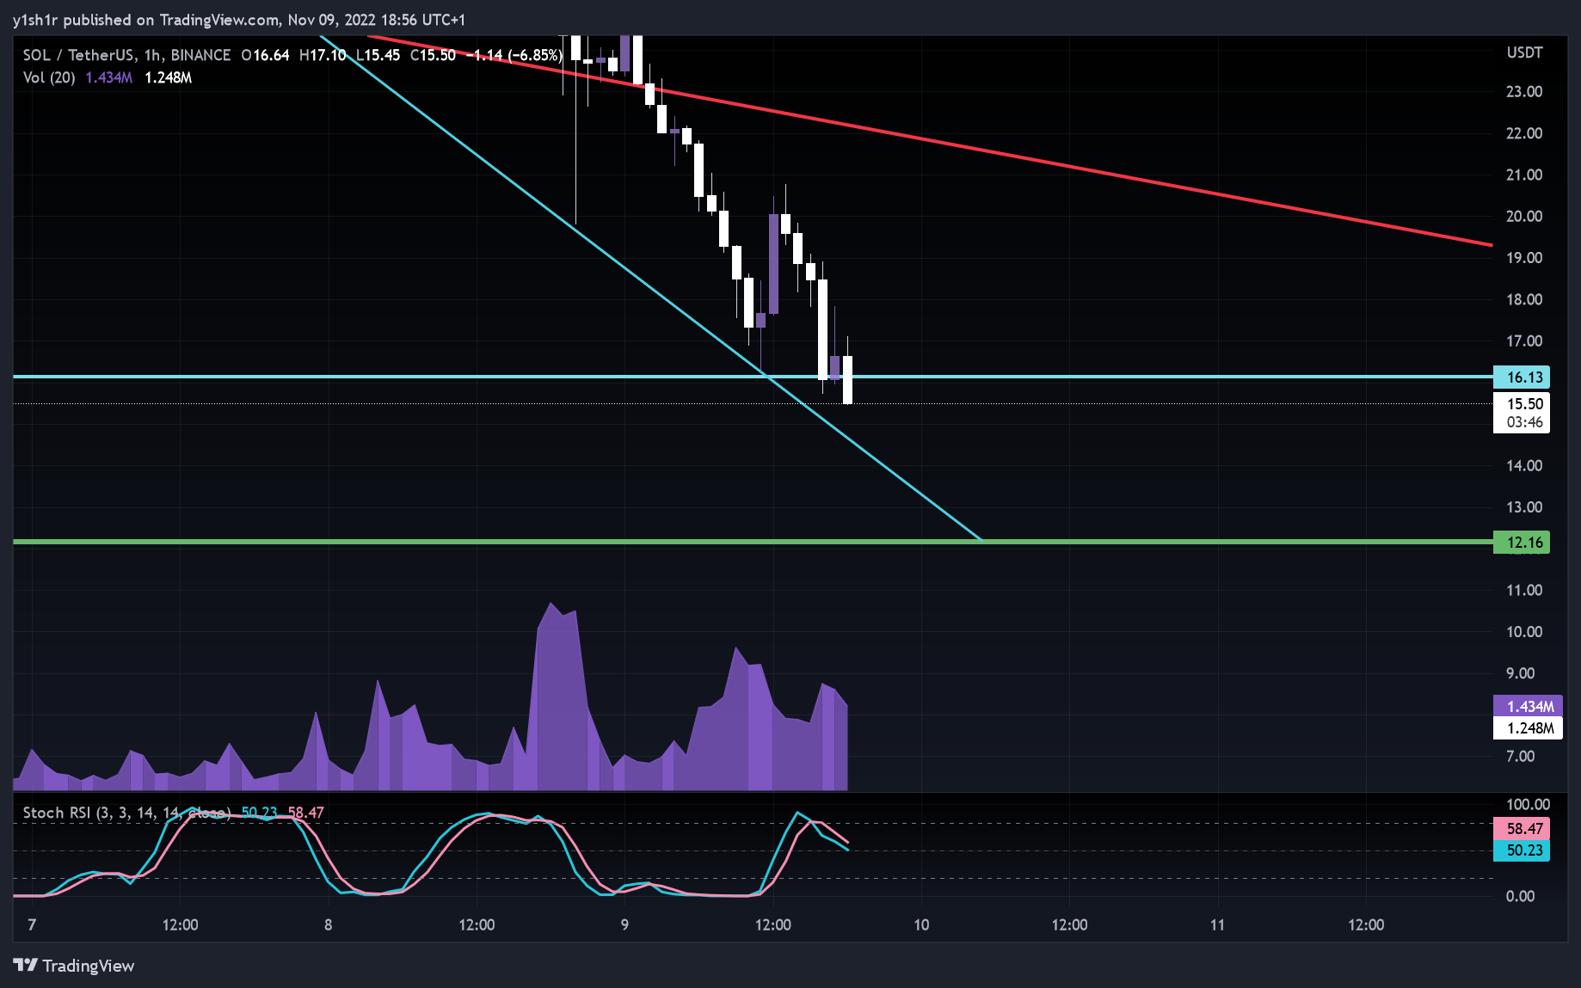
Task: Click the white 1.248M volume value in legend
Action: (x=168, y=77)
